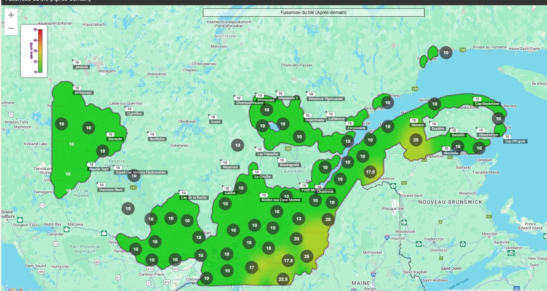Click the marker with value 13
The image size is (547, 291).
pyautogui.click(x=299, y=219)
